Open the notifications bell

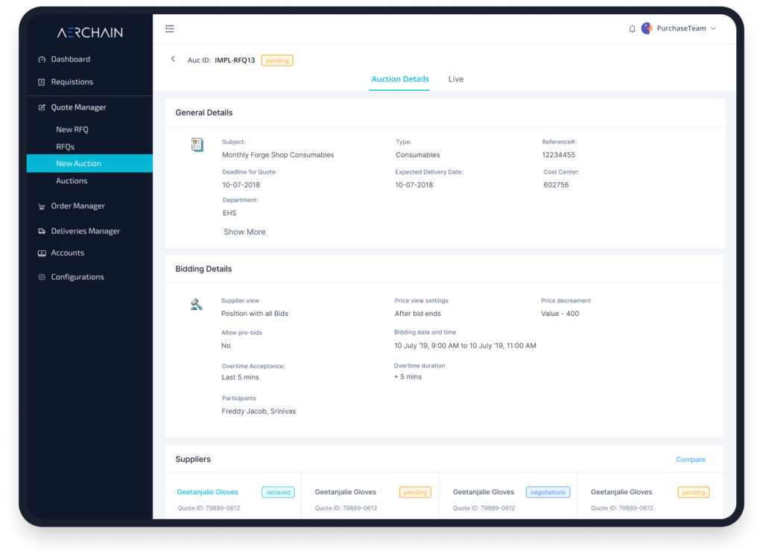632,29
